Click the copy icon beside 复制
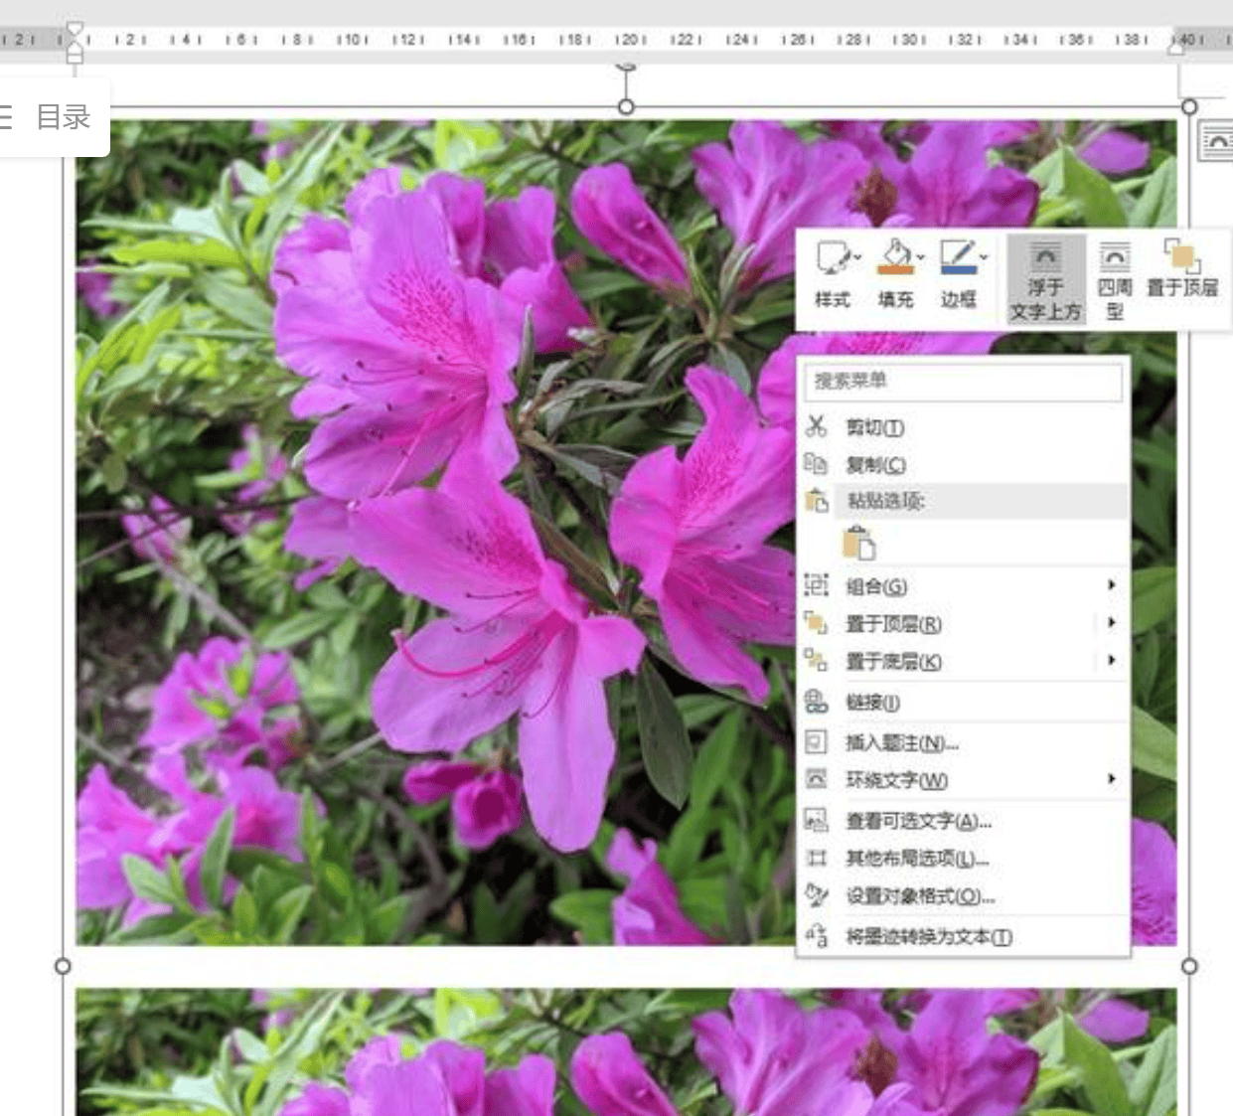1233x1116 pixels. click(x=815, y=463)
